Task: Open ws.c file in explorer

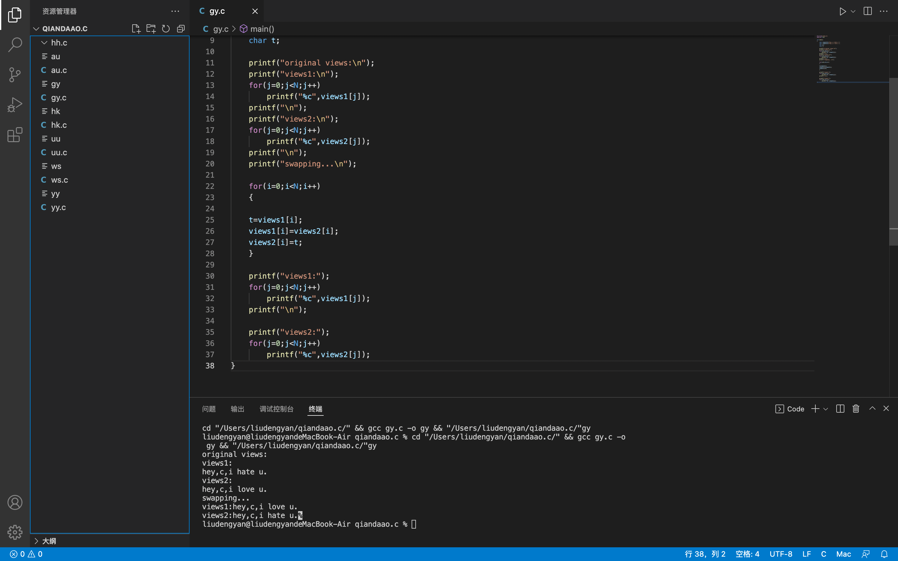Action: click(x=59, y=180)
